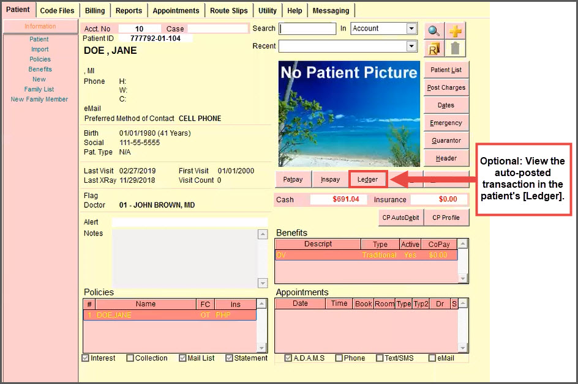The width and height of the screenshot is (578, 384).
Task: Enable the Text/SMS checkbox
Action: pyautogui.click(x=380, y=358)
